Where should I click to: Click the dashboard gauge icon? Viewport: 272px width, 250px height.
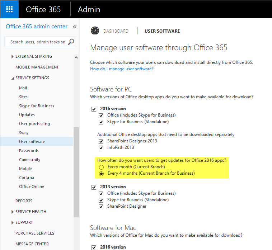pyautogui.click(x=95, y=31)
